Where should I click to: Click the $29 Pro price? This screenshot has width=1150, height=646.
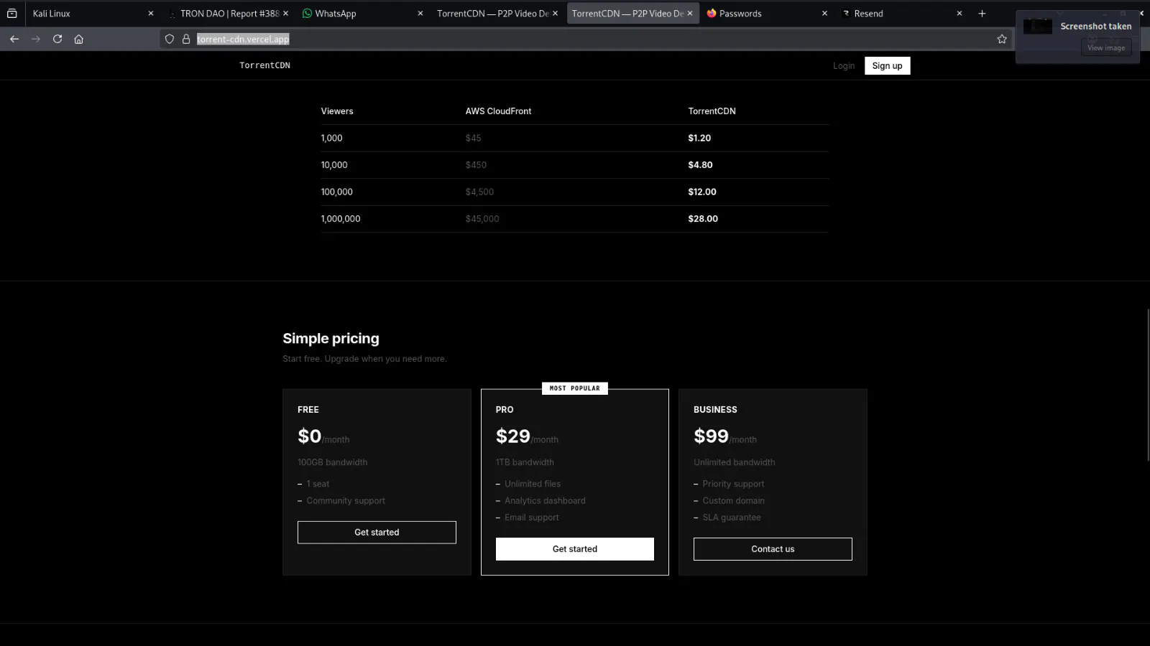[x=512, y=436]
